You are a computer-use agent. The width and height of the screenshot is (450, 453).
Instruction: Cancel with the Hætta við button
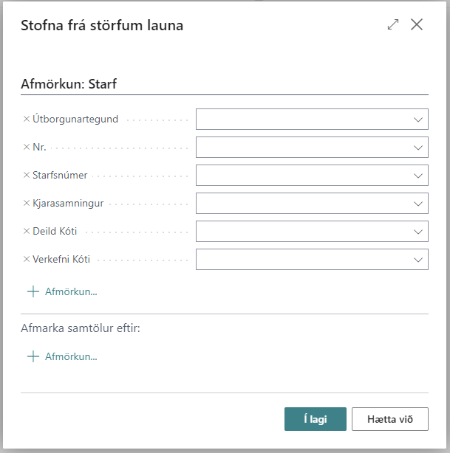390,419
